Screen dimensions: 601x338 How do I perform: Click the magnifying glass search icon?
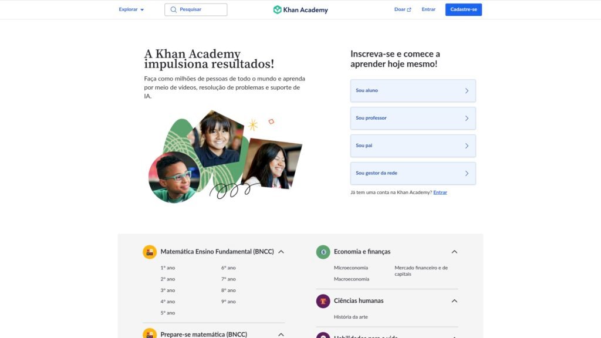(173, 9)
